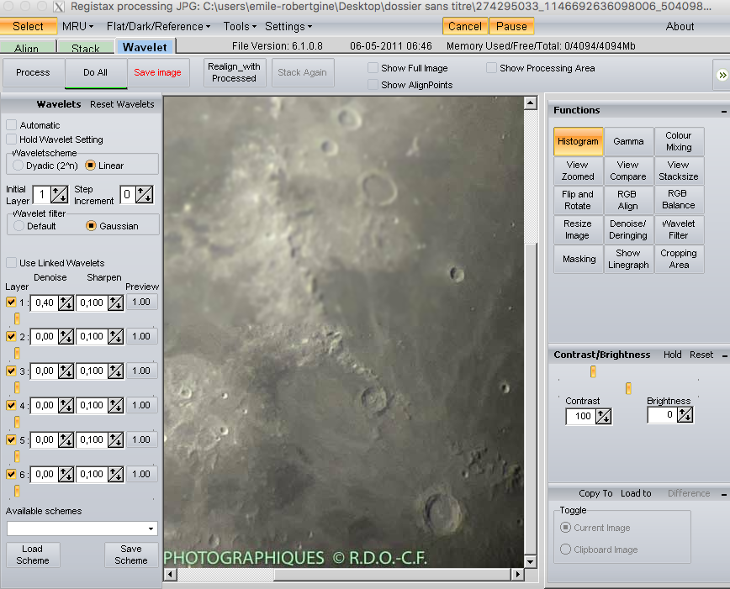Open the Tools dropdown menu
This screenshot has height=589, width=730.
(240, 26)
